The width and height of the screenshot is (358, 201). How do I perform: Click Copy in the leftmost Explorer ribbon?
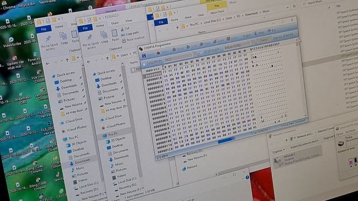[x=63, y=38]
